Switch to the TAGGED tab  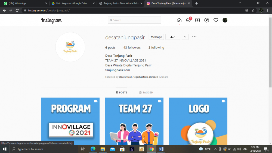click(146, 92)
